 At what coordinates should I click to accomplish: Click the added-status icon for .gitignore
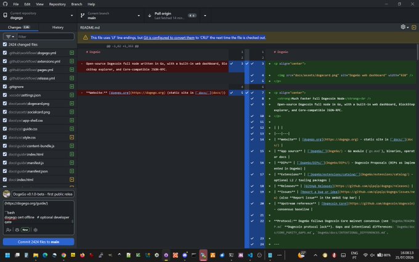click(x=72, y=87)
